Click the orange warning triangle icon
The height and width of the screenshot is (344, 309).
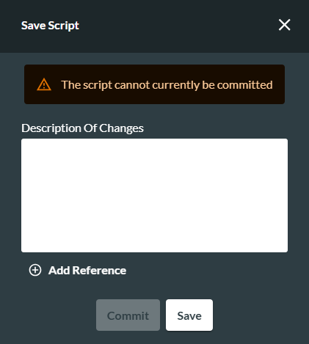coord(44,84)
